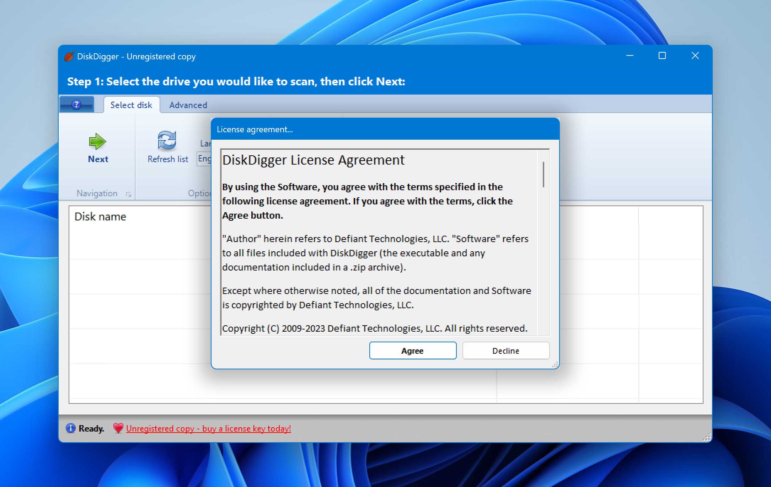
Task: Close the DiskDigger window
Action: tap(695, 56)
